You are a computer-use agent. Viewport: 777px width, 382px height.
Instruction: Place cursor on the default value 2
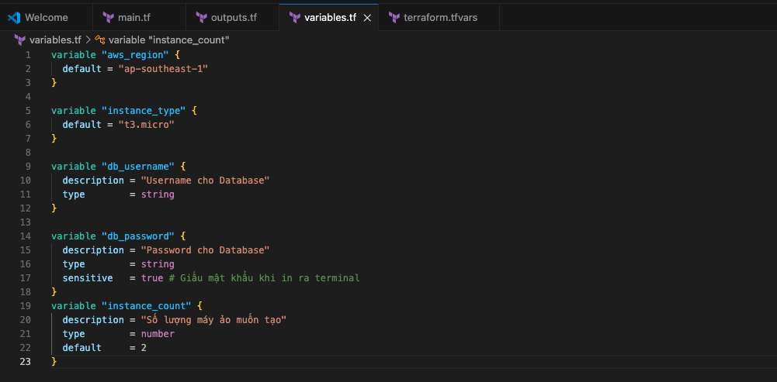pyautogui.click(x=144, y=348)
